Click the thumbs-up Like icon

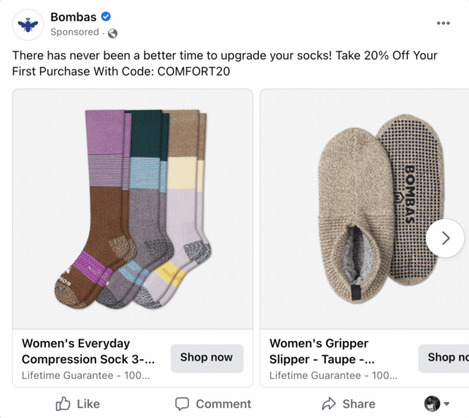coord(64,404)
